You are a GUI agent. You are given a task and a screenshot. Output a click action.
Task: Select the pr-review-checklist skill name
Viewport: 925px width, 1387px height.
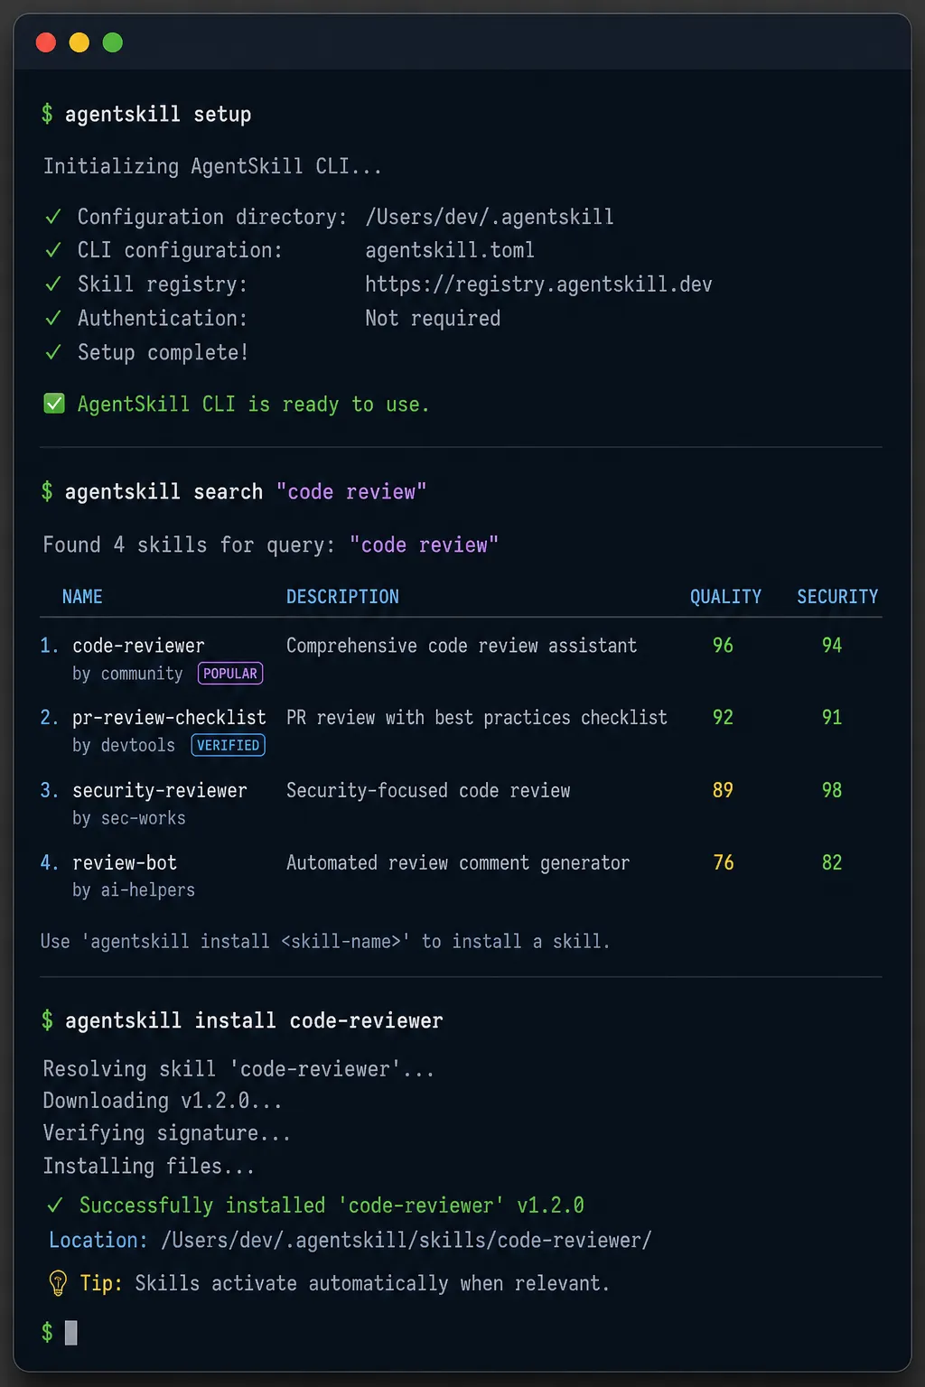tap(169, 718)
